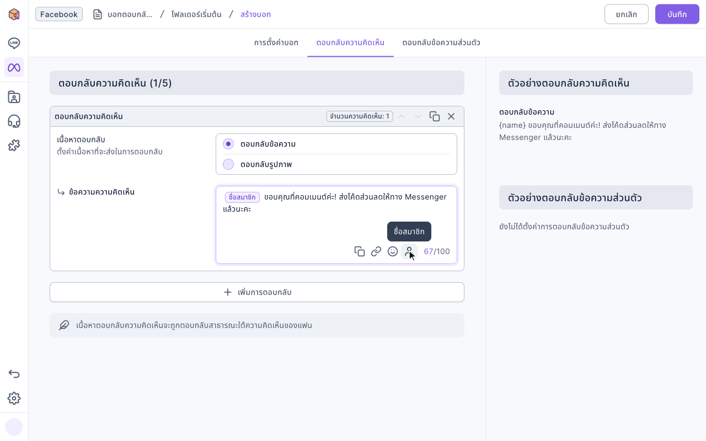Open the settings gear in sidebar

click(14, 398)
